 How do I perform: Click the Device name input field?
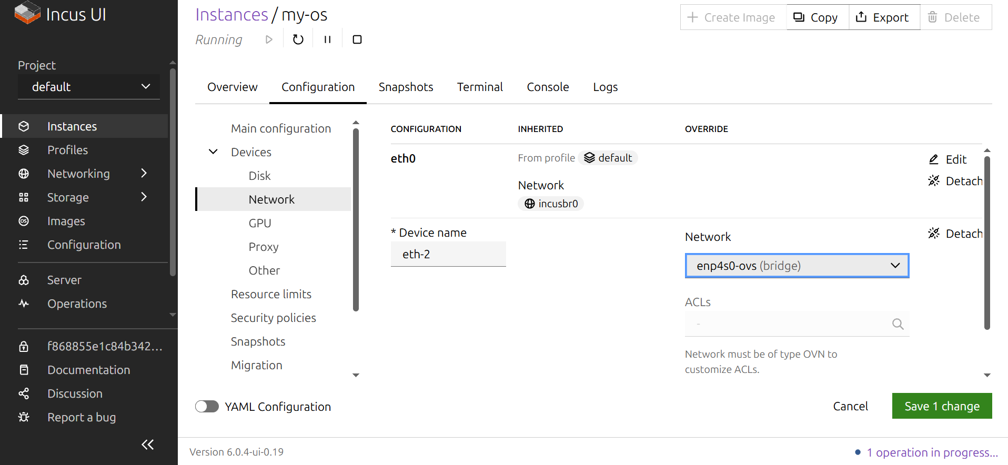(448, 254)
